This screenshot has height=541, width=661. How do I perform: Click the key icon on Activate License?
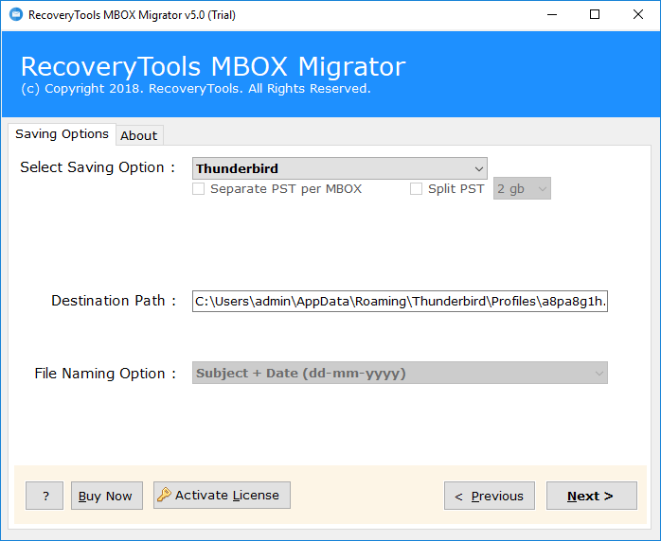click(x=165, y=495)
